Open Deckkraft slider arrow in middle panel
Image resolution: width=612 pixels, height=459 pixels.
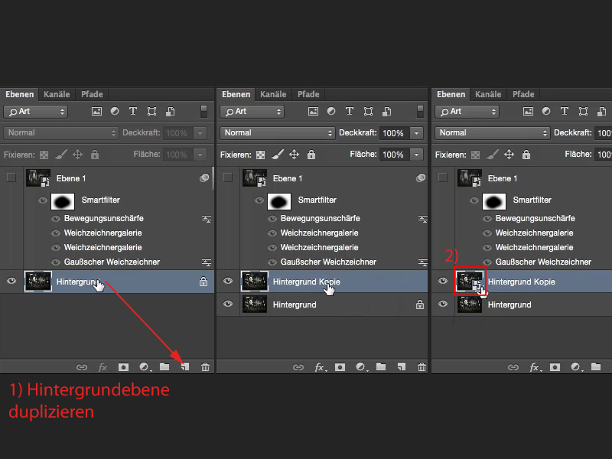click(416, 133)
